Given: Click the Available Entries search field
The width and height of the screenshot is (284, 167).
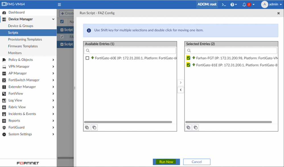Looking at the screenshot, I should 130,51.
